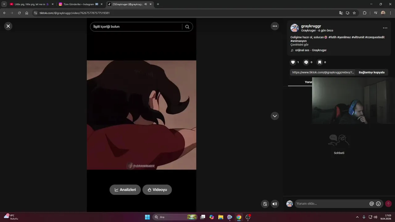This screenshot has width=395, height=222.
Task: Toggle video mute speaker button
Action: [275, 204]
